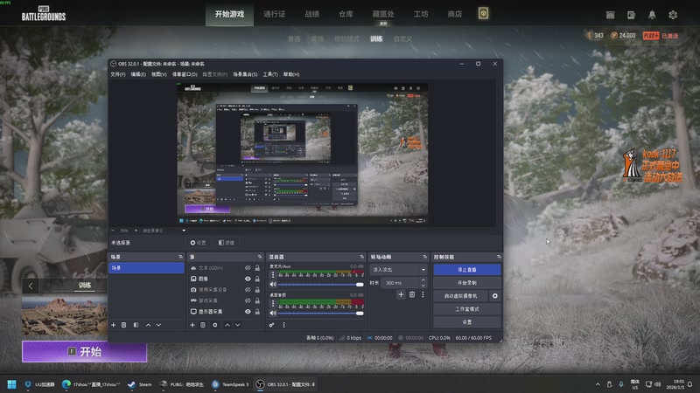Zoom in OBS preview with plus icon
The height and width of the screenshot is (393, 700).
click(x=136, y=231)
